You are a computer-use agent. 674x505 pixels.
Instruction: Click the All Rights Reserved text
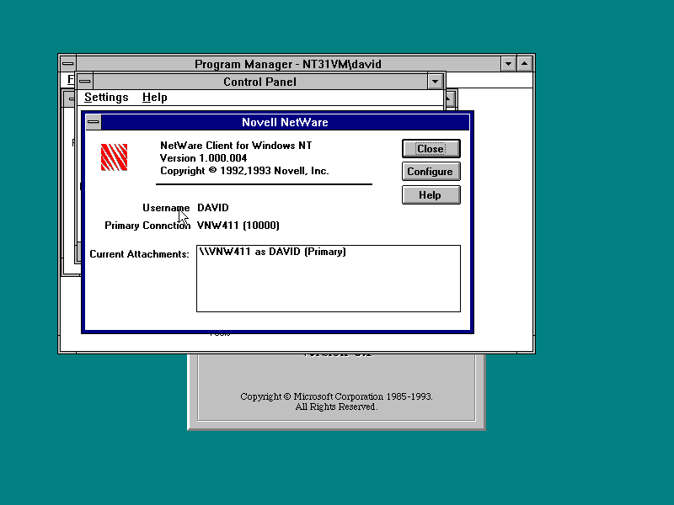336,407
